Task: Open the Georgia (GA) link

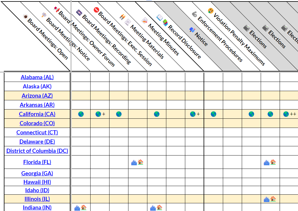Action: click(37, 173)
